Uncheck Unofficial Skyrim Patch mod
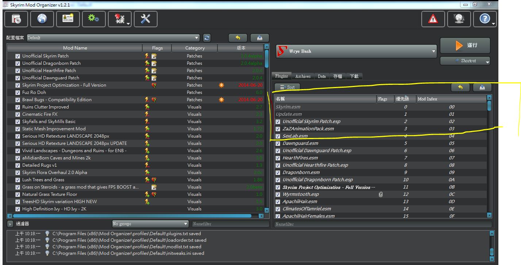This screenshot has height=265, width=521. click(18, 56)
